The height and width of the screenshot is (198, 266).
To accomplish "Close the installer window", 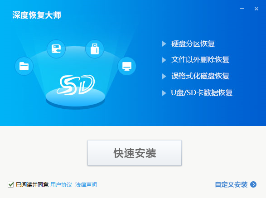I will click(x=256, y=9).
